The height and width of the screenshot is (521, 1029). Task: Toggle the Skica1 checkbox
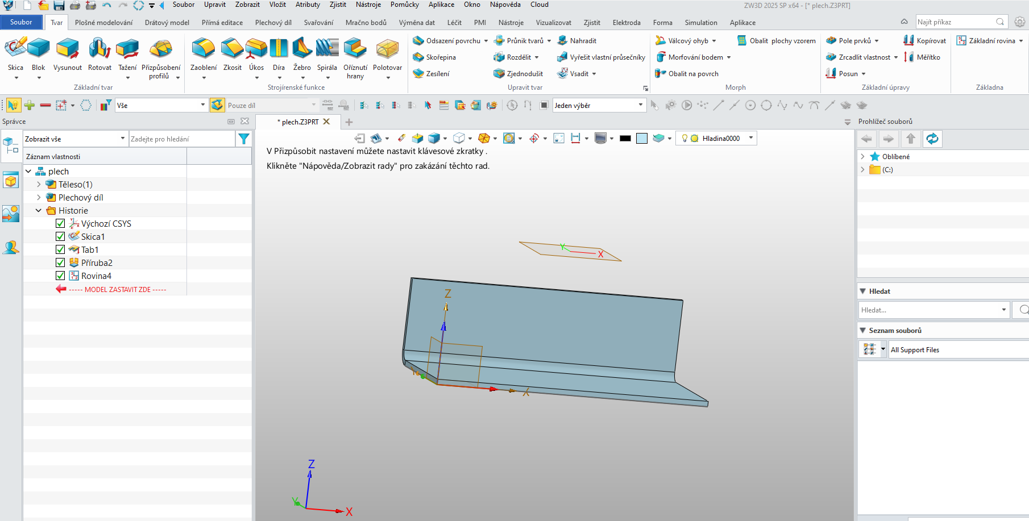point(60,236)
